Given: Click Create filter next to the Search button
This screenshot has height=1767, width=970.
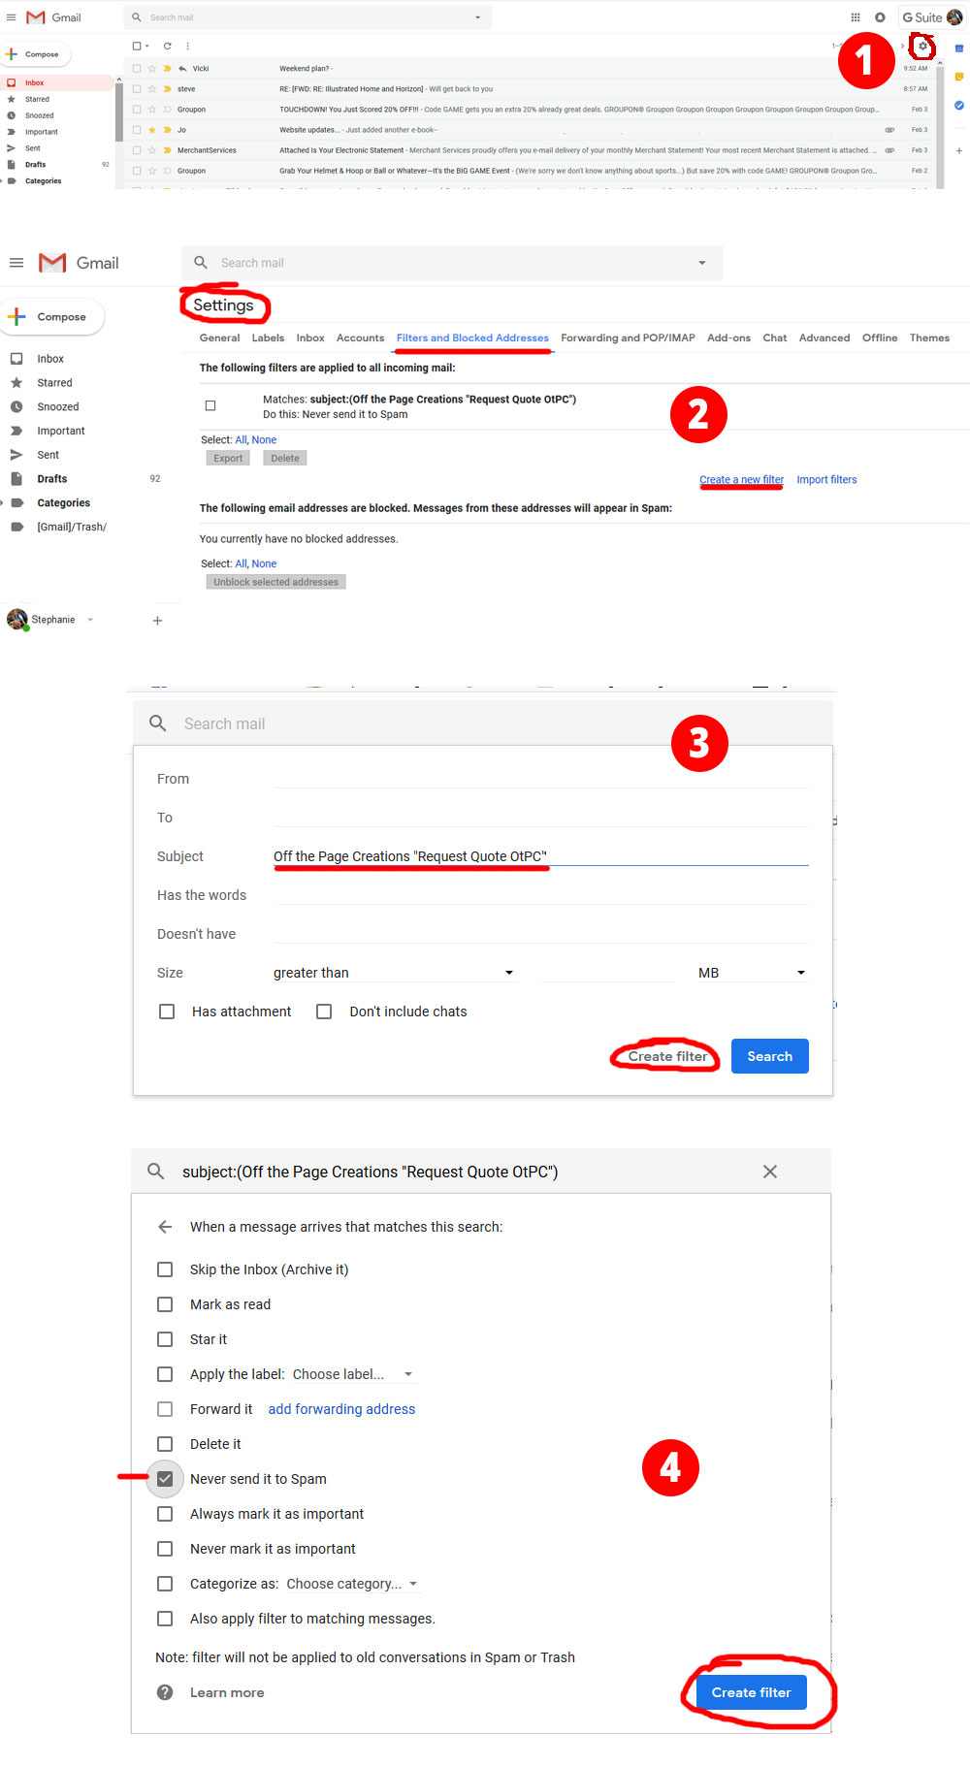Looking at the screenshot, I should (667, 1056).
